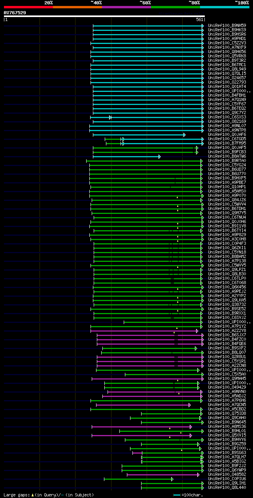Open hit UniRef100_B9HKS9
The width and height of the screenshot is (253, 498).
click(x=227, y=30)
